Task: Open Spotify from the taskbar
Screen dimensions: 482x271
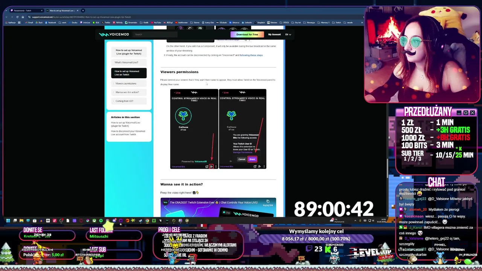Action: (101, 221)
